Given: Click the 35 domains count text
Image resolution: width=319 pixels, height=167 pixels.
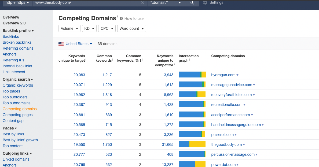Looking at the screenshot, I should click(107, 44).
